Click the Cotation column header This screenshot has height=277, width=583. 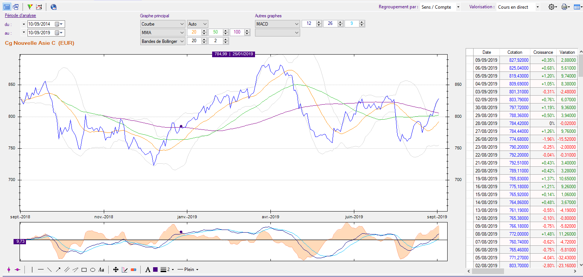click(x=515, y=52)
